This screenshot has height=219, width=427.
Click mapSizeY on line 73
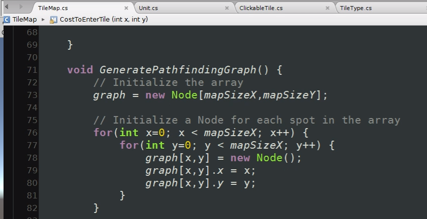point(289,95)
